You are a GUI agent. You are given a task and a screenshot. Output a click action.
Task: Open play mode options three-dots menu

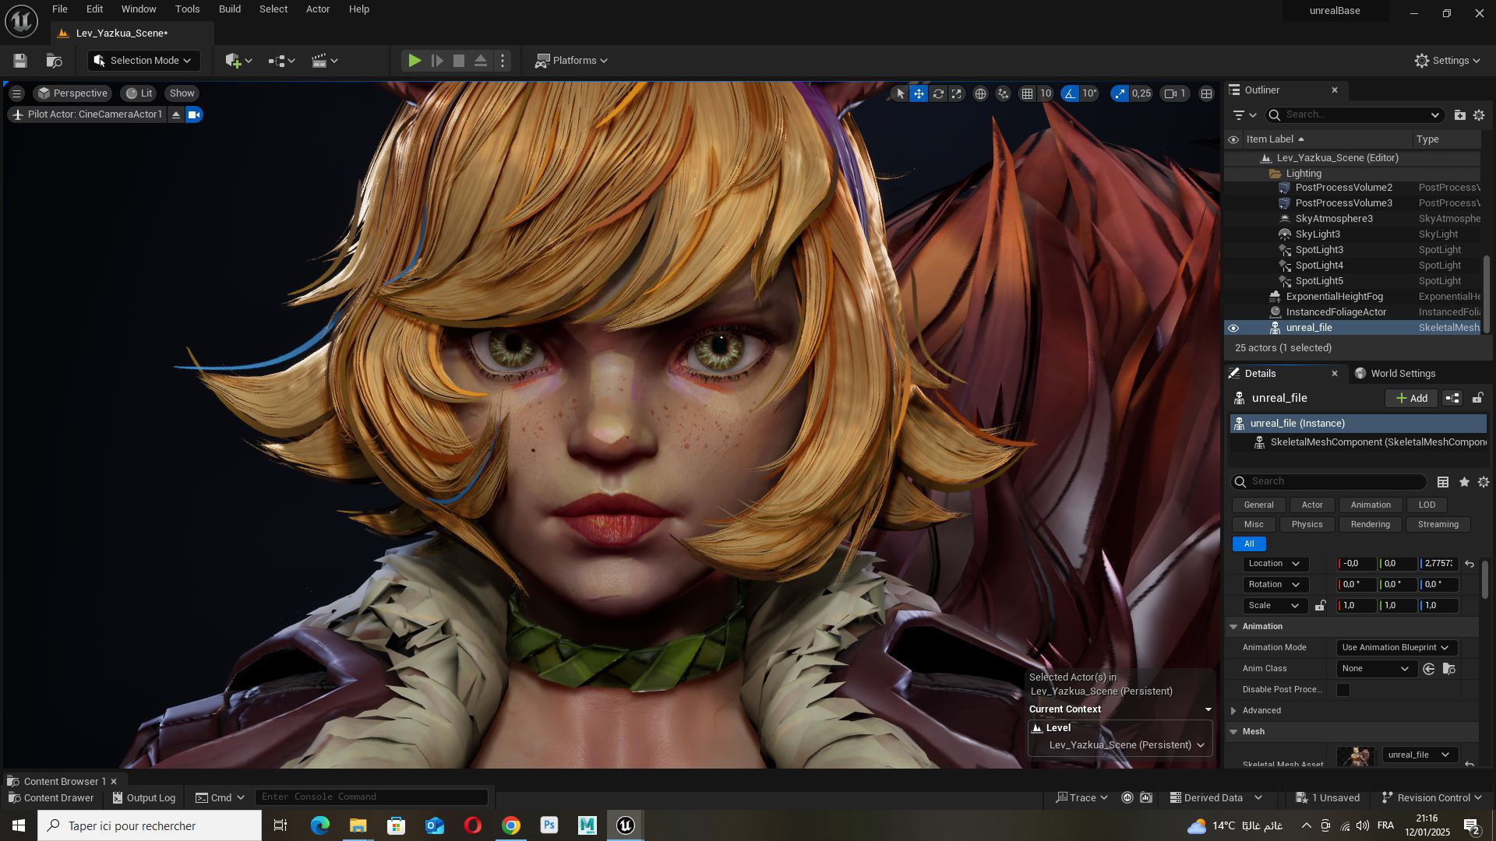(x=503, y=61)
